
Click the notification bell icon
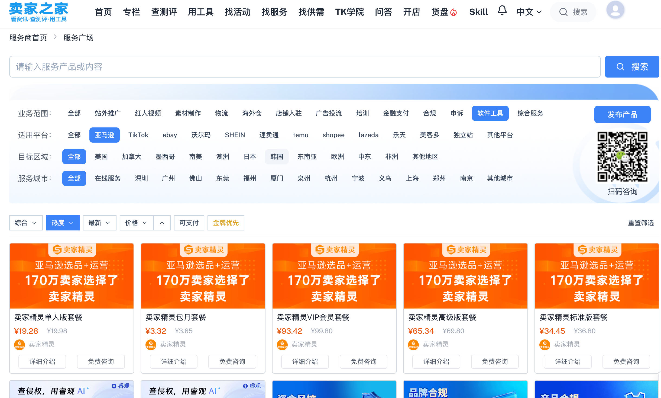502,11
